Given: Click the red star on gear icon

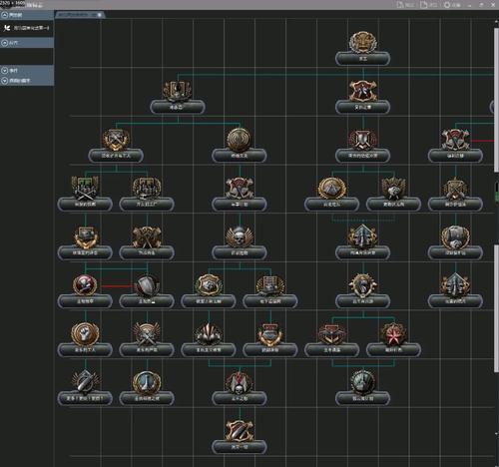Looking at the screenshot, I should (393, 334).
